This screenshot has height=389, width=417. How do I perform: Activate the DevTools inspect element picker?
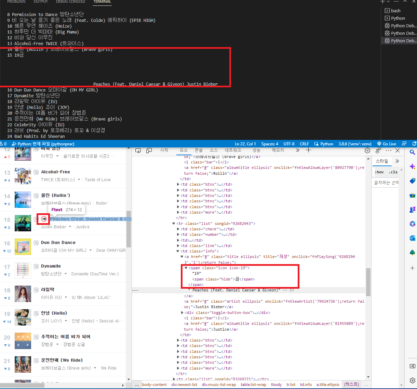point(138,150)
